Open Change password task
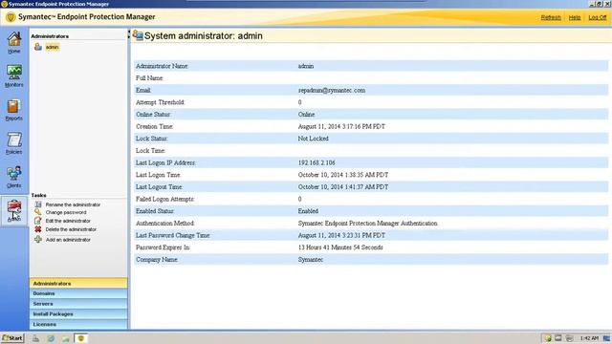Image resolution: width=612 pixels, height=344 pixels. (66, 212)
